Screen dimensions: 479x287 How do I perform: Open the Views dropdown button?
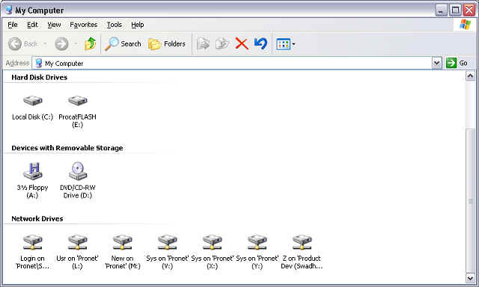click(286, 44)
